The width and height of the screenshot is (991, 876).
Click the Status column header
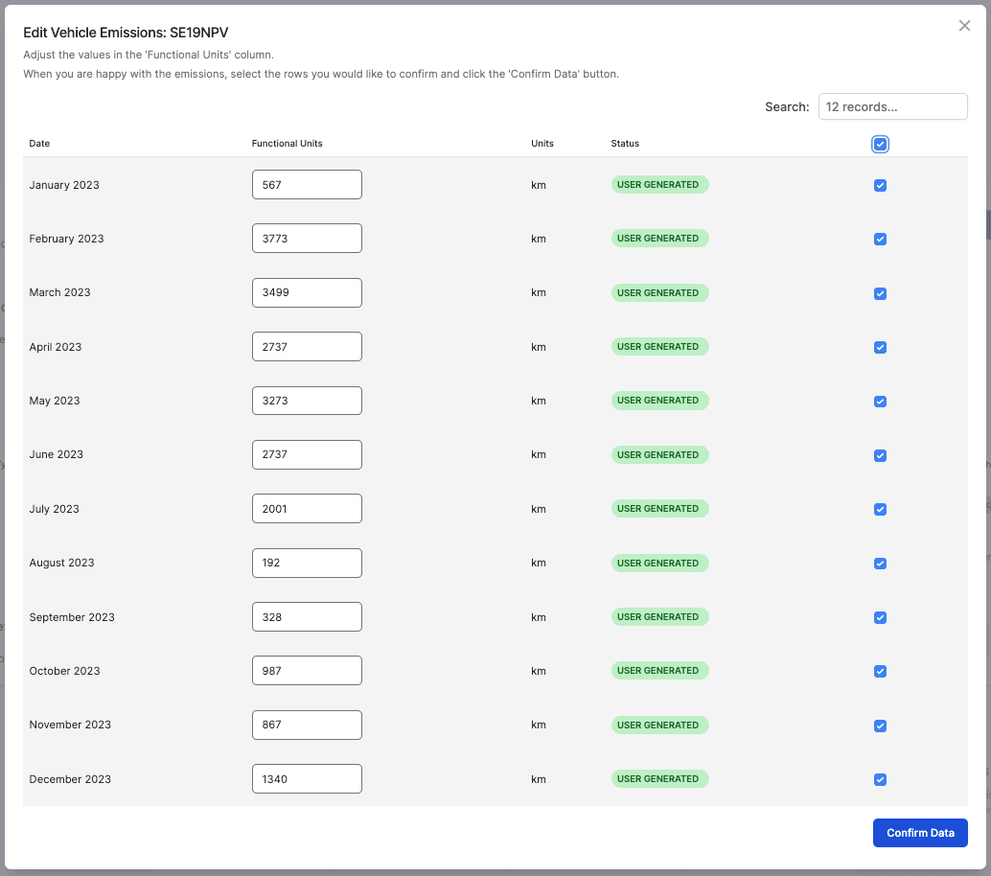point(625,144)
